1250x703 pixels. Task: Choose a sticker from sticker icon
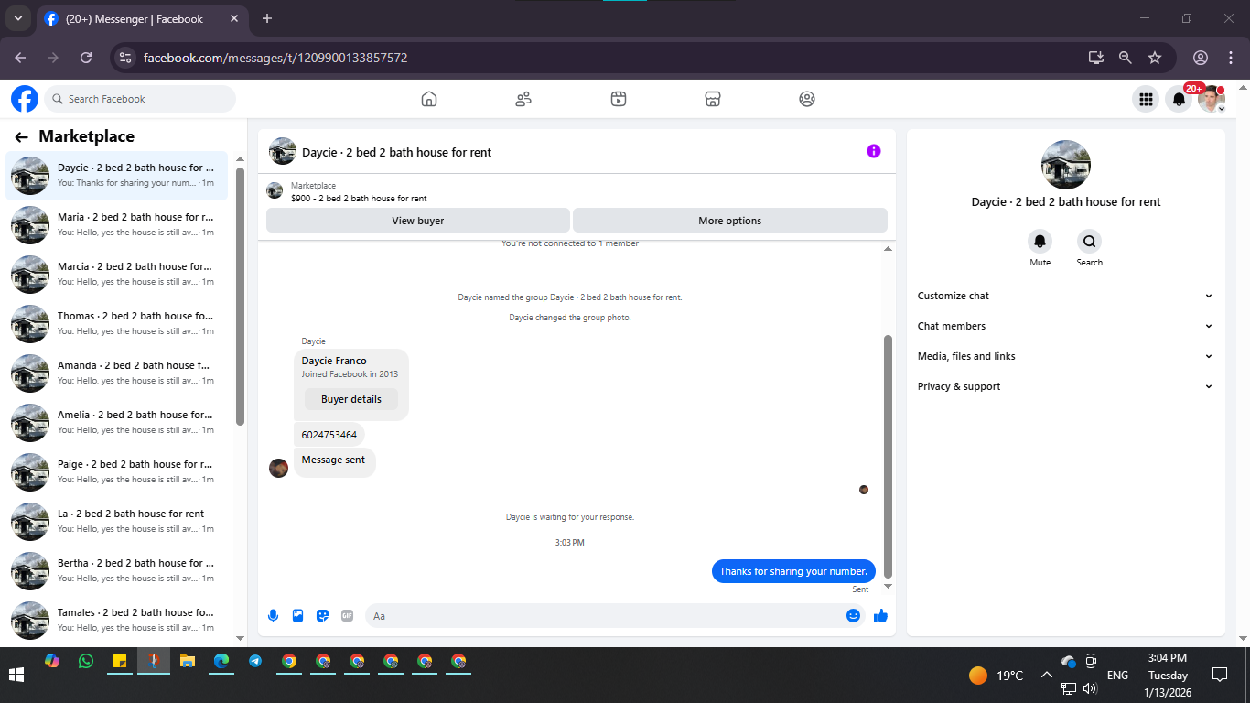click(x=322, y=616)
